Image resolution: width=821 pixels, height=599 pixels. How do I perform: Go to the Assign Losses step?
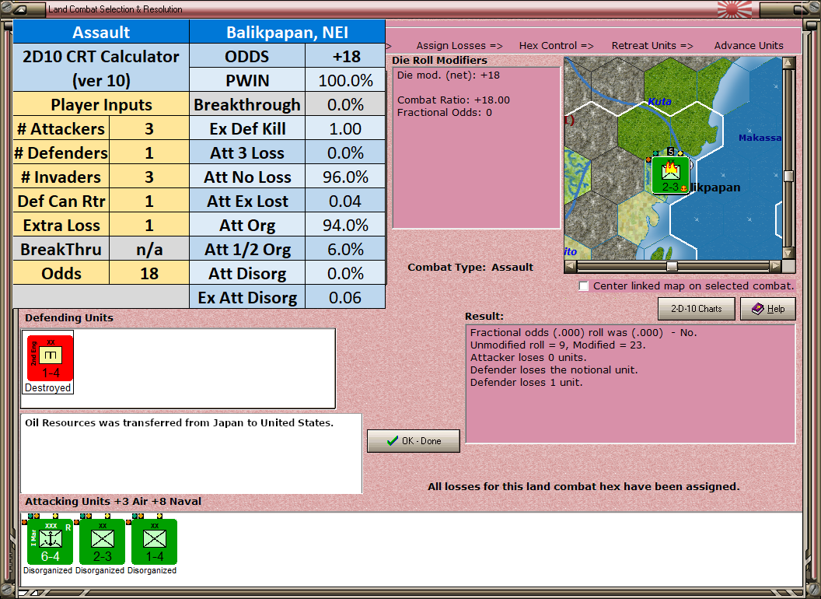pos(459,46)
